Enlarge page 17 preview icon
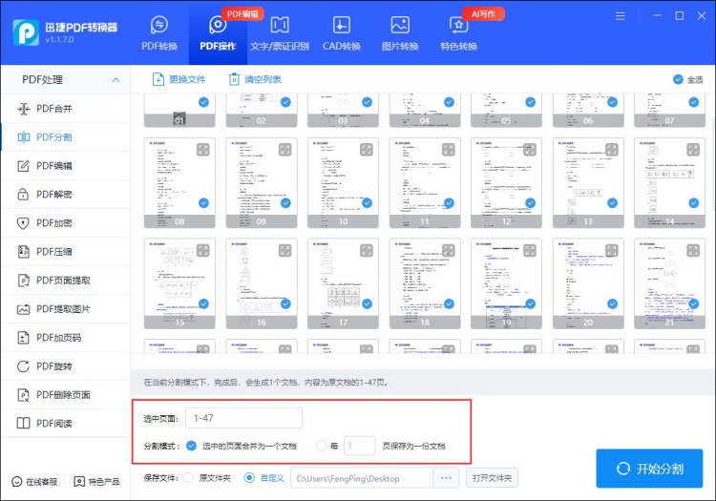Screen dimensions: 716x501 (x=367, y=250)
